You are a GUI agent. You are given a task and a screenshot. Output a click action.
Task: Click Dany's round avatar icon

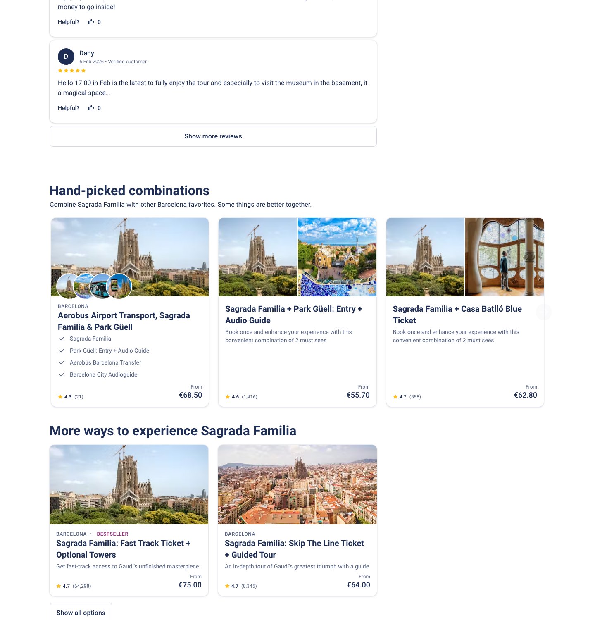(x=66, y=57)
